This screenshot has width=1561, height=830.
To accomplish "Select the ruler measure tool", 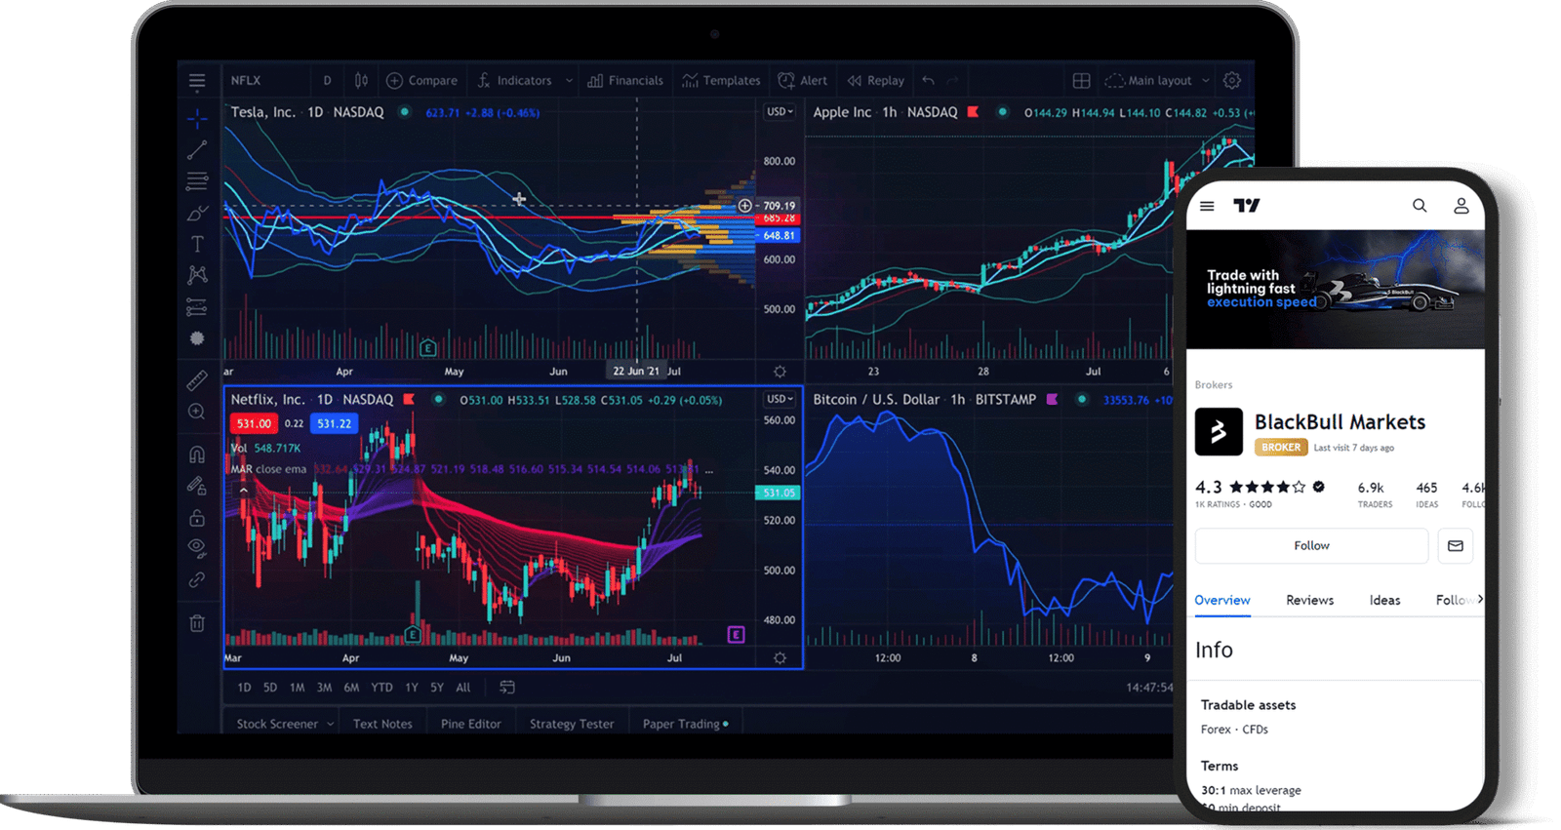I will 197,380.
